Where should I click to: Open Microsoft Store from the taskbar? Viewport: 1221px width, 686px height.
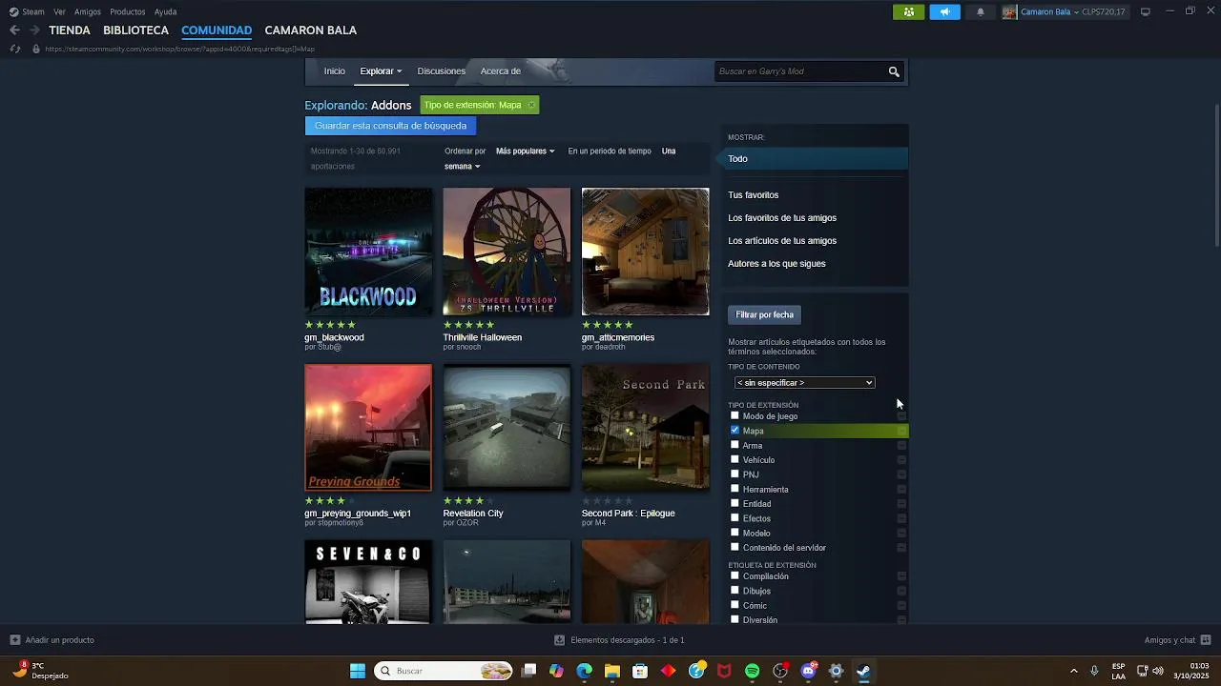(x=640, y=671)
